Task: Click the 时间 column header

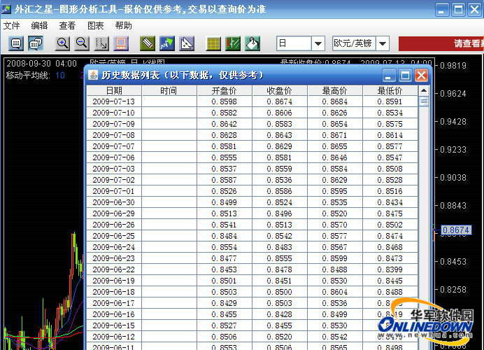Action: (169, 90)
